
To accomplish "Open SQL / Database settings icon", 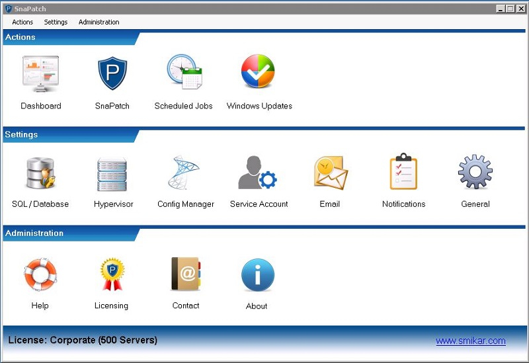I will [40, 173].
